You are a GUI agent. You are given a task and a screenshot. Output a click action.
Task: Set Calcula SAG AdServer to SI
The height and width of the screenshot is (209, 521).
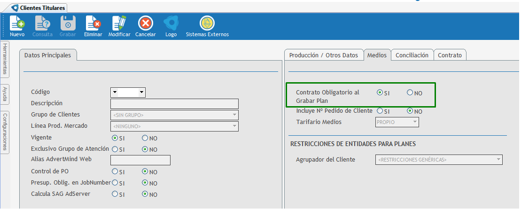[x=115, y=194]
